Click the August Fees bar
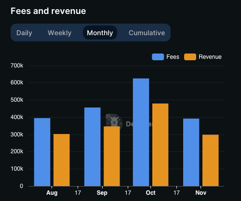This screenshot has height=201, width=241. coord(42,152)
